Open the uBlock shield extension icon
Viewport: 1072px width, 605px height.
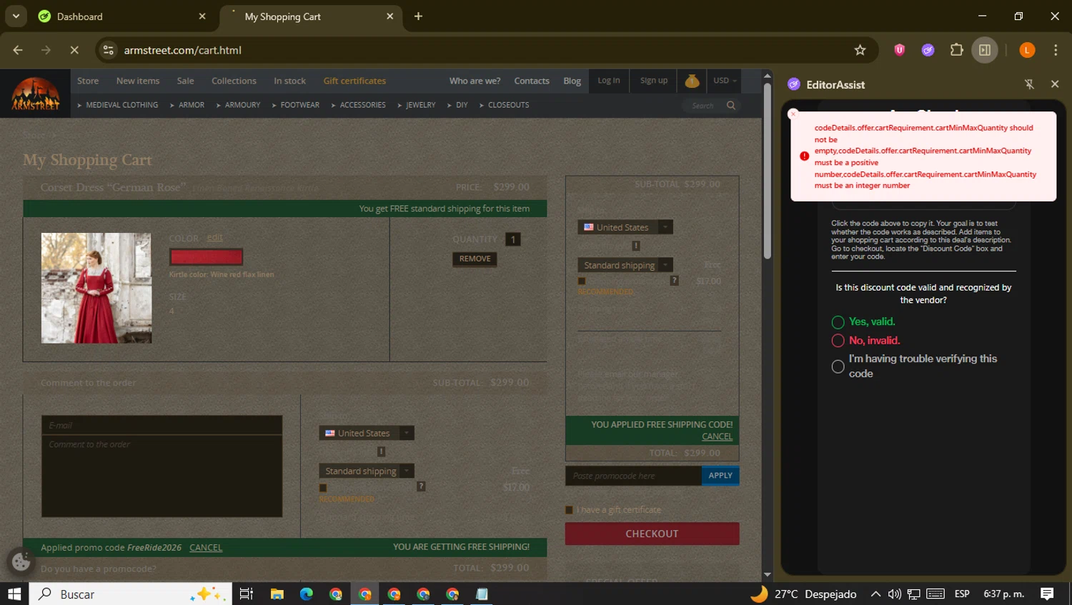900,50
